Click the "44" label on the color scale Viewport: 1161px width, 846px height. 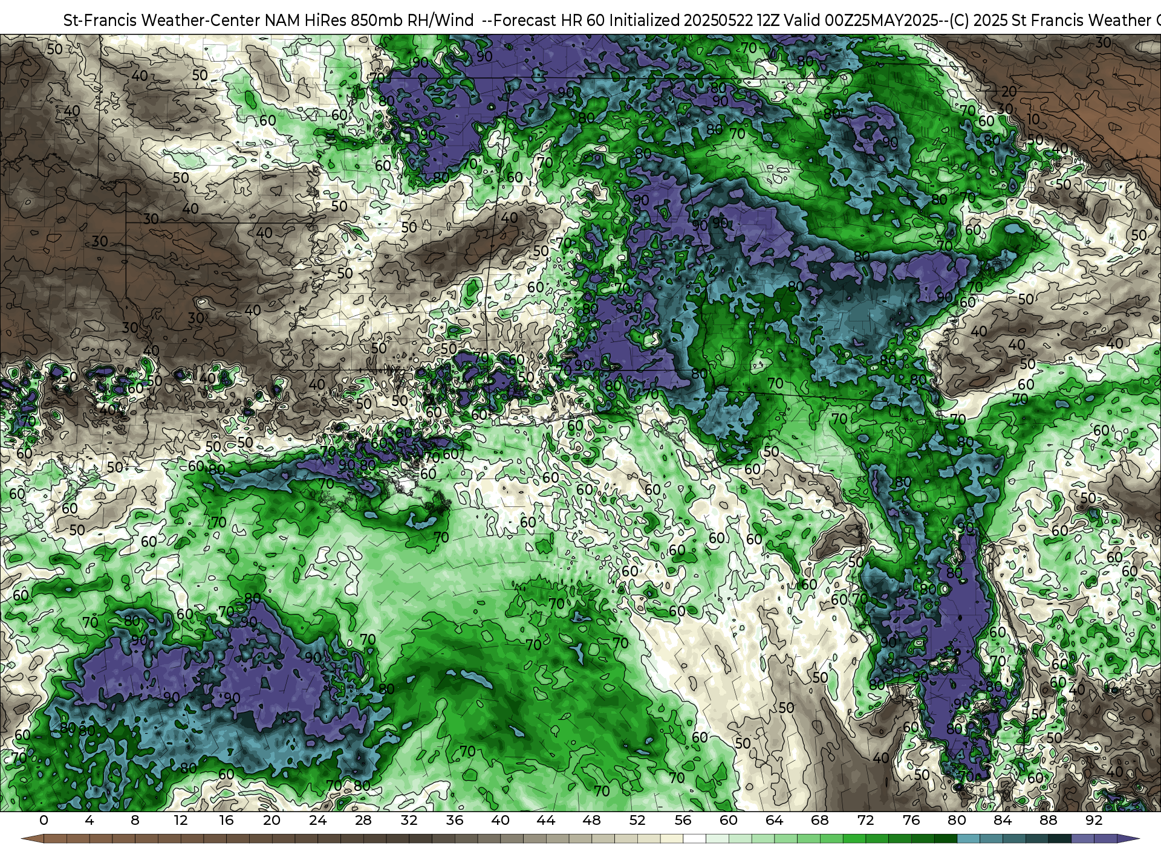pyautogui.click(x=546, y=820)
